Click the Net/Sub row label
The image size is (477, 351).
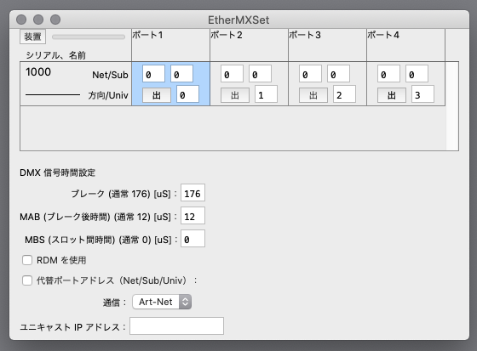(110, 75)
